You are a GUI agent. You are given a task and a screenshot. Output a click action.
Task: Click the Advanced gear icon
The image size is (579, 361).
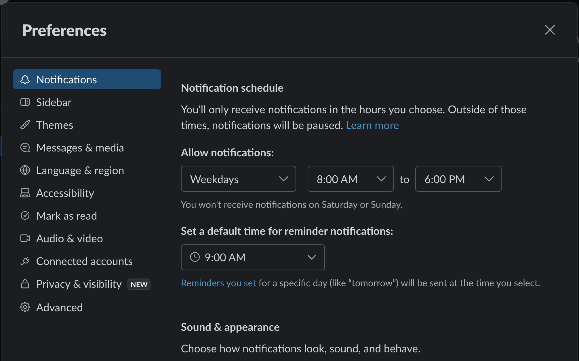tap(25, 307)
